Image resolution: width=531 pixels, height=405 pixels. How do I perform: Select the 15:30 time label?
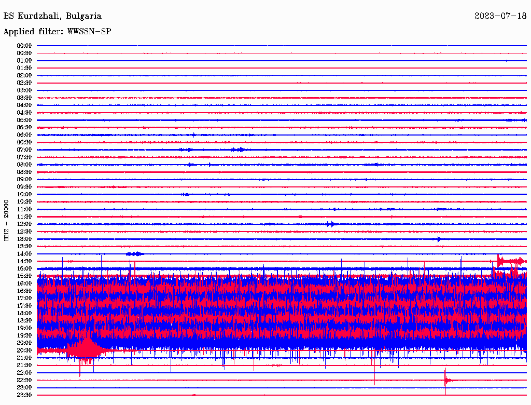[x=24, y=276]
